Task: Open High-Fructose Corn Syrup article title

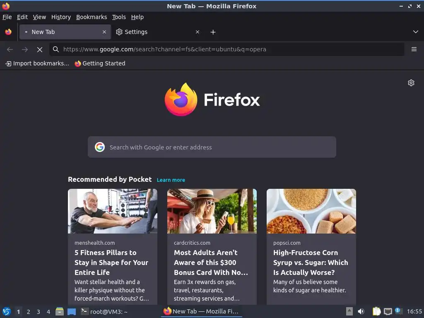Action: click(311, 263)
